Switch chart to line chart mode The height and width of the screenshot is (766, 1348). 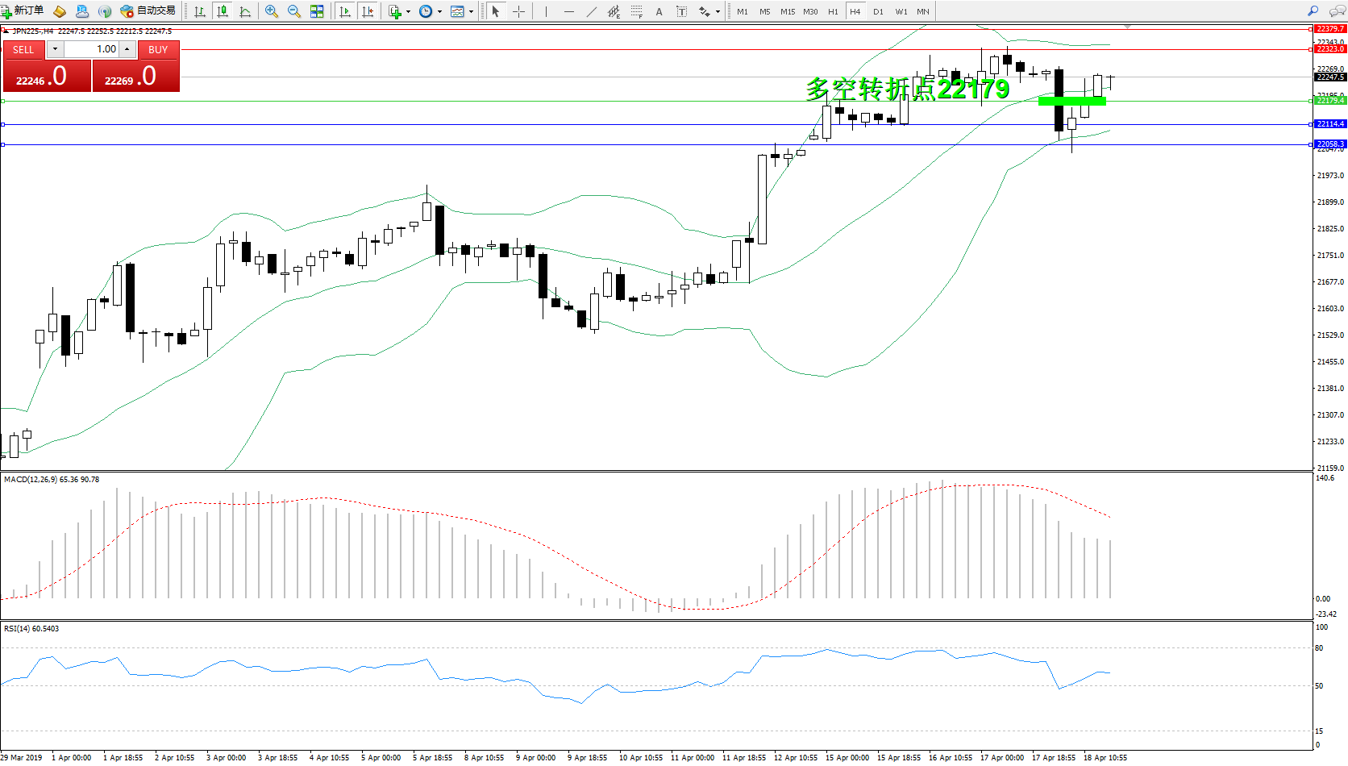point(245,11)
